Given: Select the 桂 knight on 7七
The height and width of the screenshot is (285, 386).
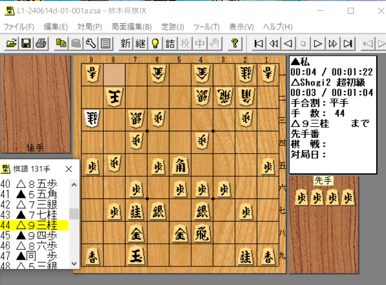Looking at the screenshot, I should [x=136, y=211].
